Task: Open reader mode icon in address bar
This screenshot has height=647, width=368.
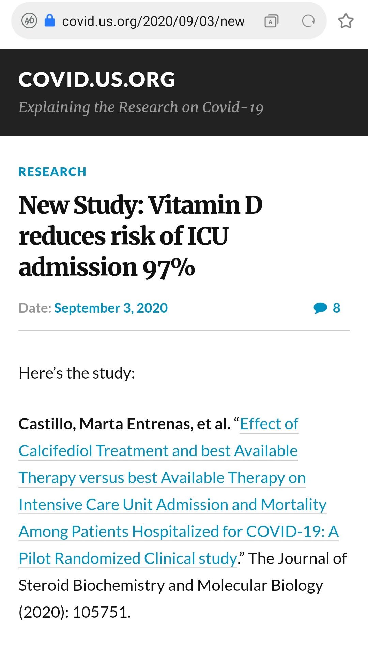Action: [x=271, y=21]
